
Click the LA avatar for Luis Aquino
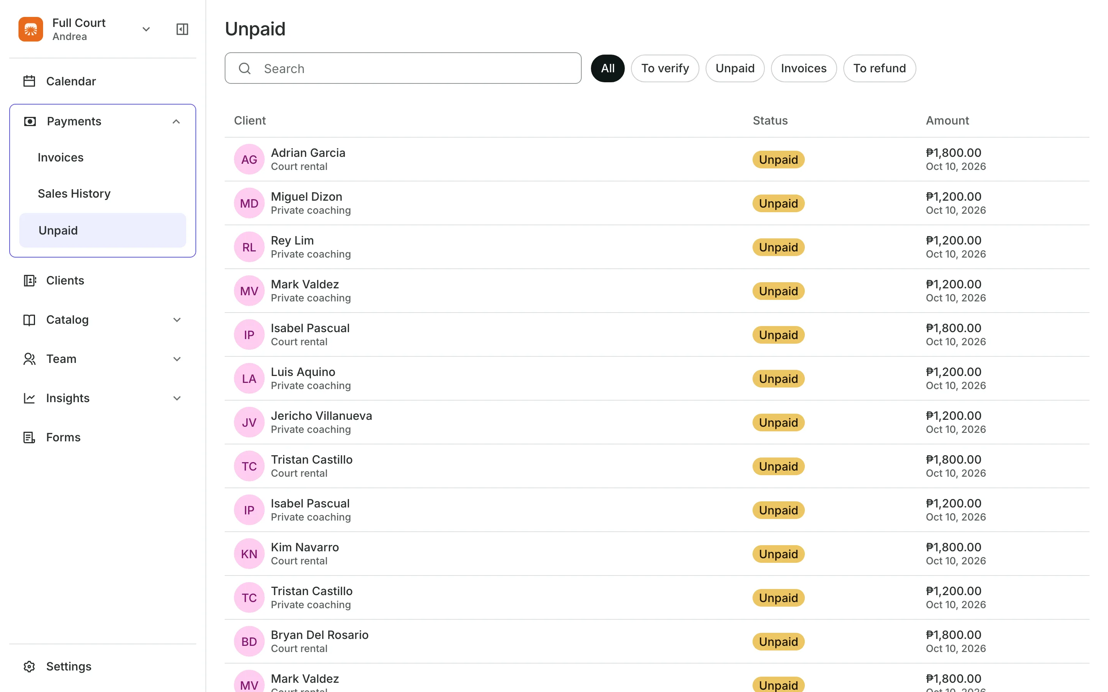click(x=249, y=379)
